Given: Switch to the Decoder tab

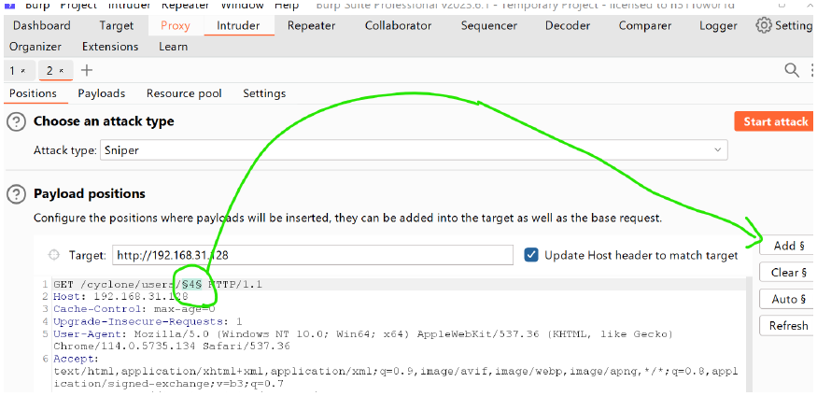Looking at the screenshot, I should (x=568, y=25).
